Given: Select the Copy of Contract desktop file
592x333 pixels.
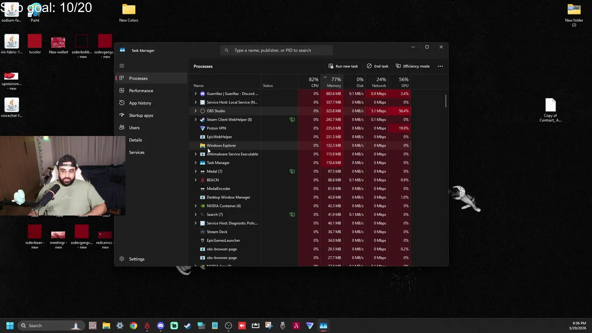Looking at the screenshot, I should click(550, 111).
